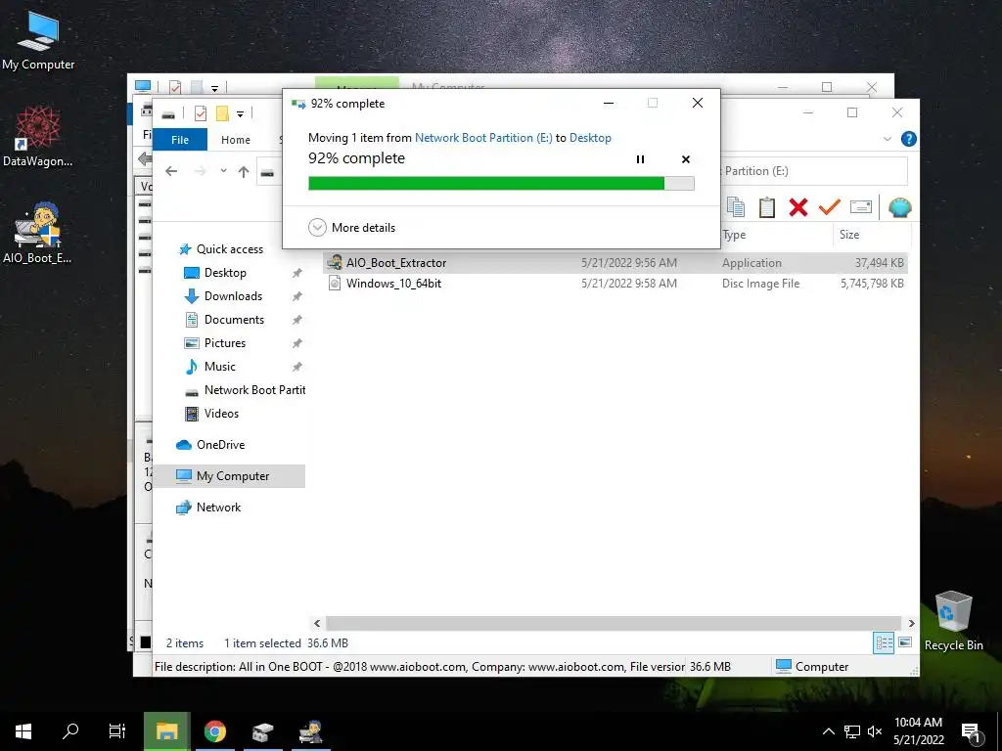Screen dimensions: 1002x751
Task: Switch to Details view toggle
Action: tap(884, 643)
